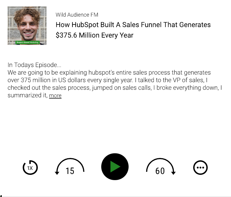Rewind 15 seconds

pos(70,167)
